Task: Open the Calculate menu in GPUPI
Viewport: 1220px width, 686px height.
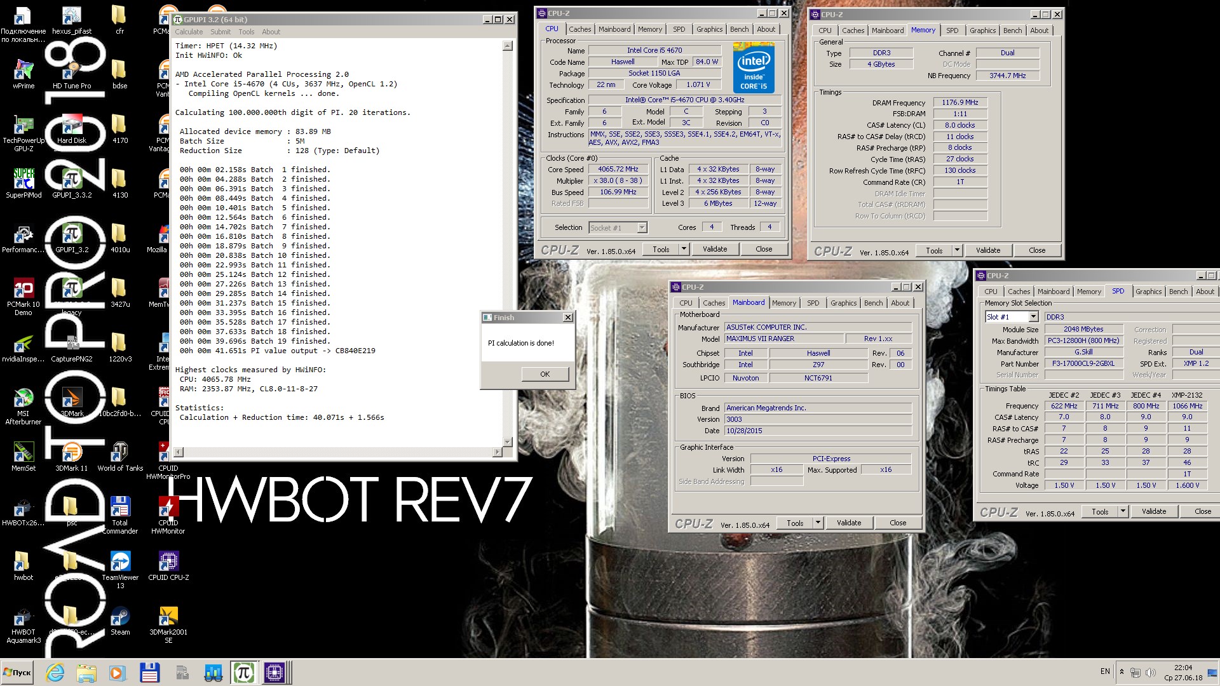Action: (x=189, y=32)
